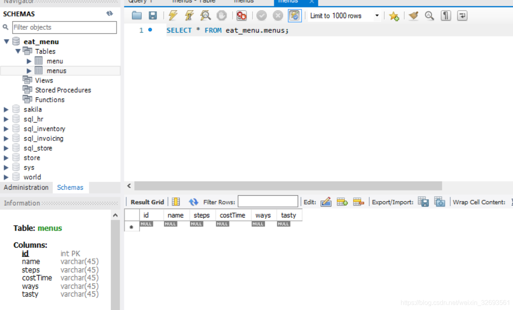Switch to the Administration tab

coord(26,188)
